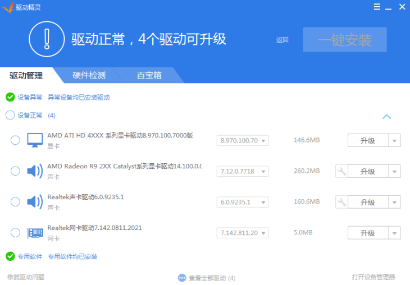Click the 260.2MB size value

307,171
